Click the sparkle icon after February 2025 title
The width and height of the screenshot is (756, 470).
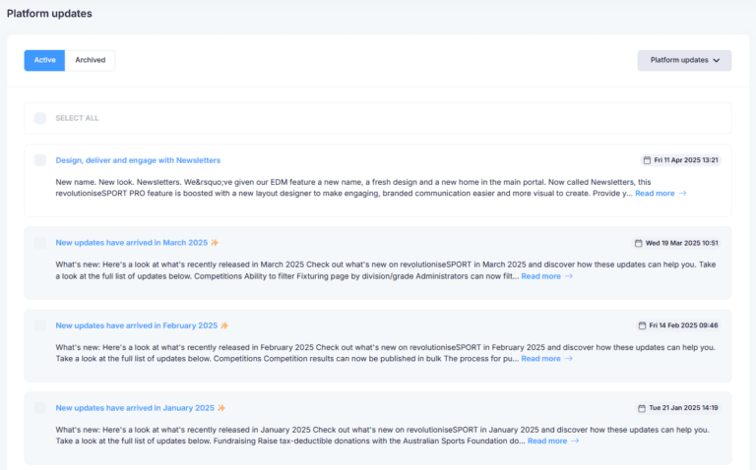pos(224,325)
